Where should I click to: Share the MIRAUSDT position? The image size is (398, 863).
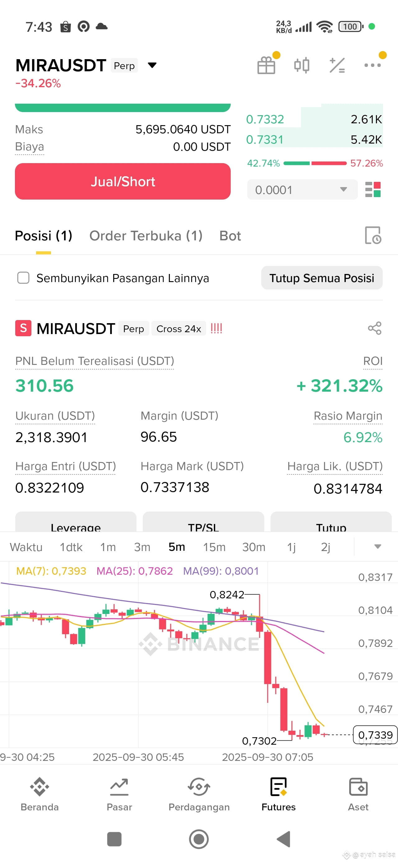(x=375, y=328)
